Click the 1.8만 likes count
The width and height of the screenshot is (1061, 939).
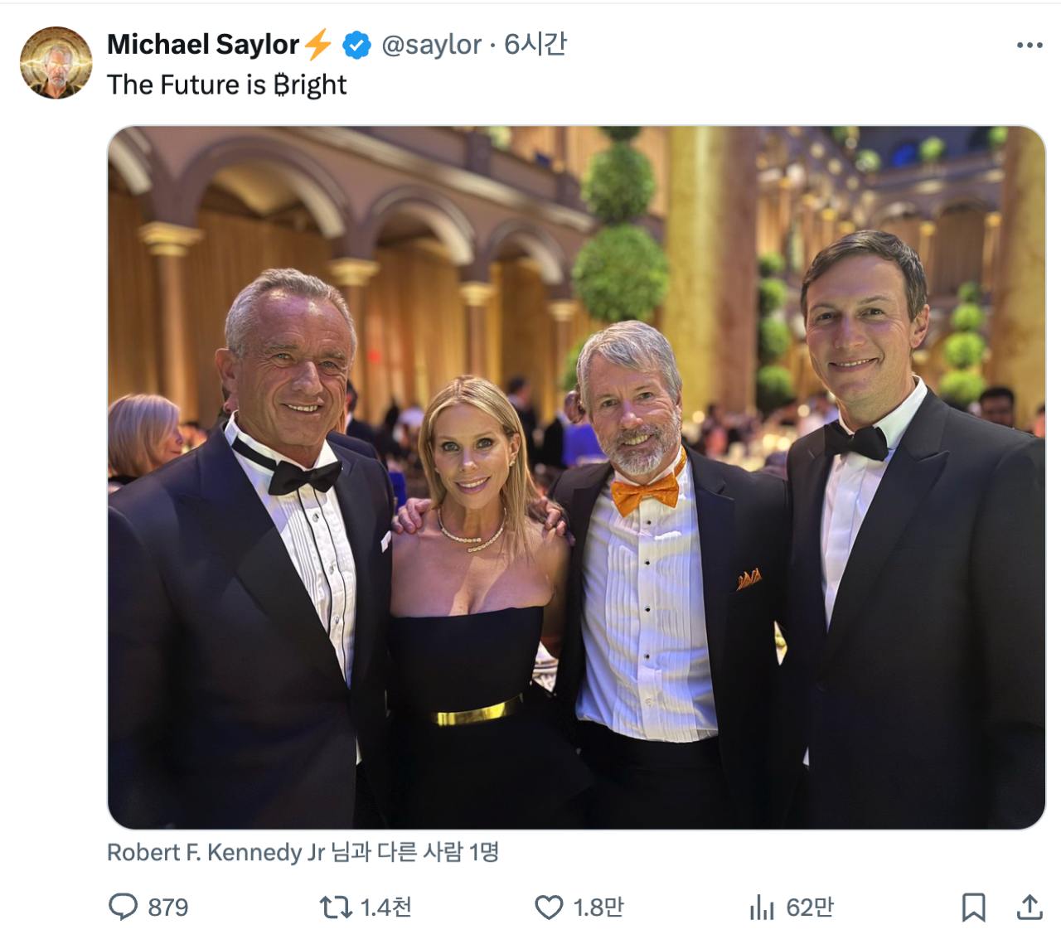598,908
